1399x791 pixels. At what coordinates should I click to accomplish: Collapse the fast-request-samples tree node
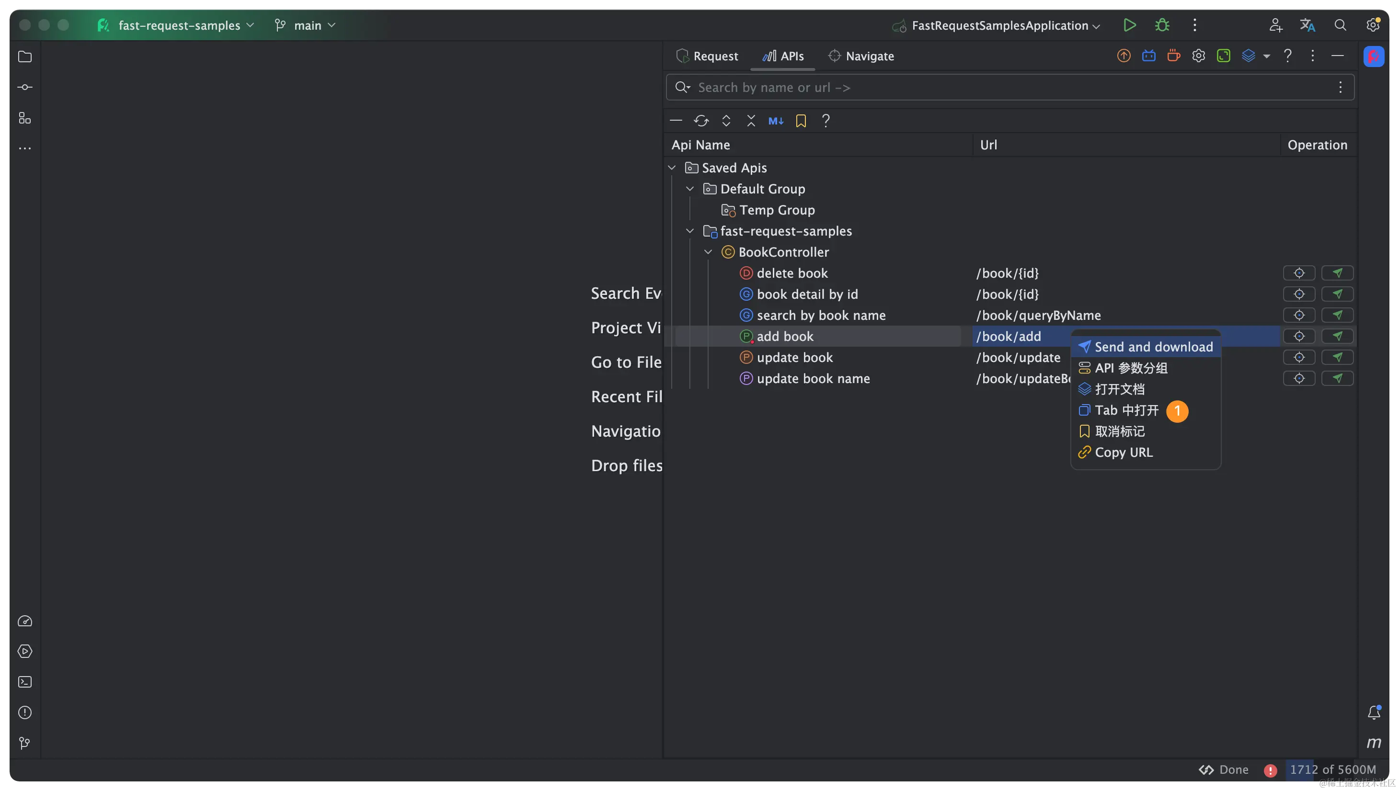coord(690,231)
